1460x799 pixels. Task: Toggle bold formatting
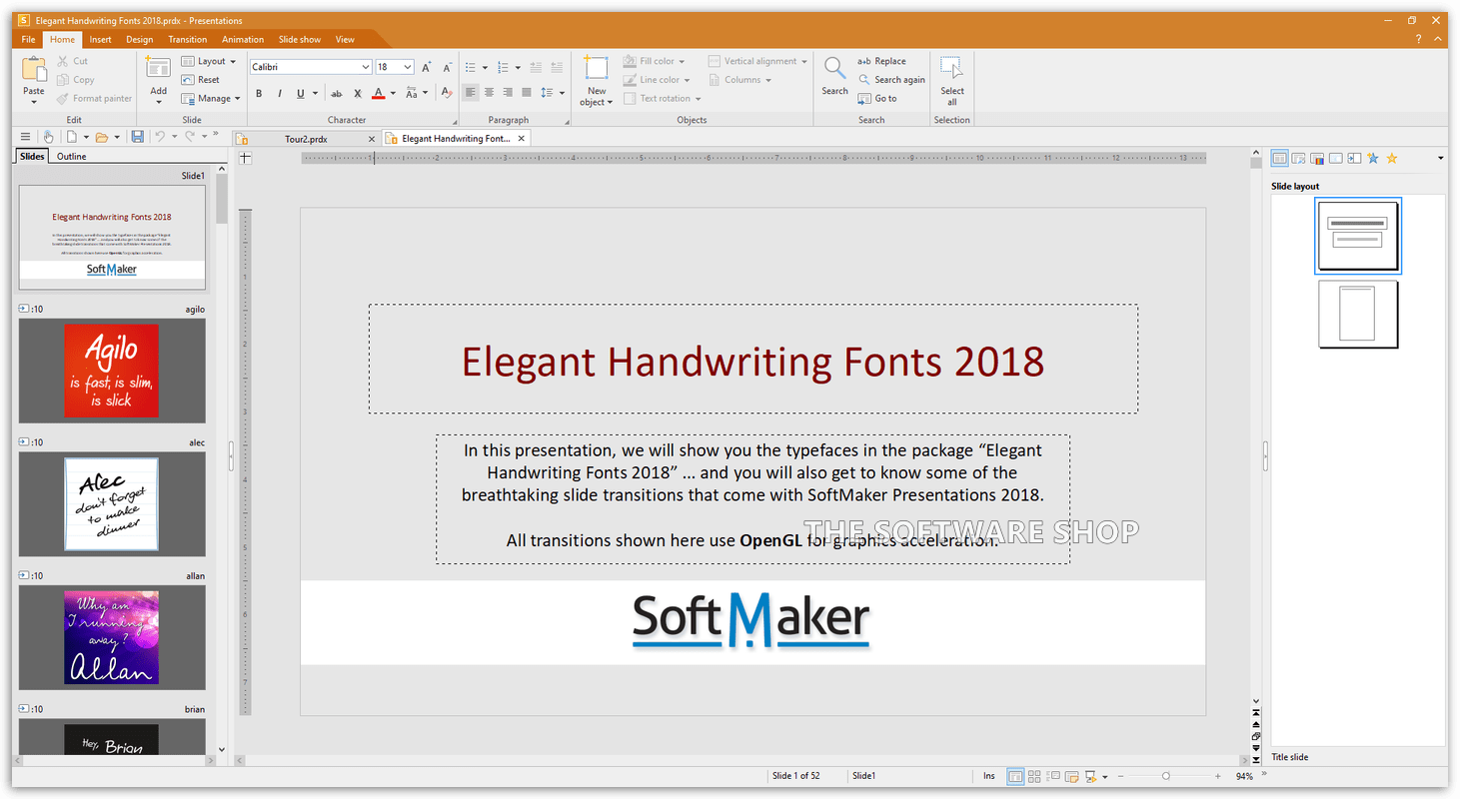259,94
